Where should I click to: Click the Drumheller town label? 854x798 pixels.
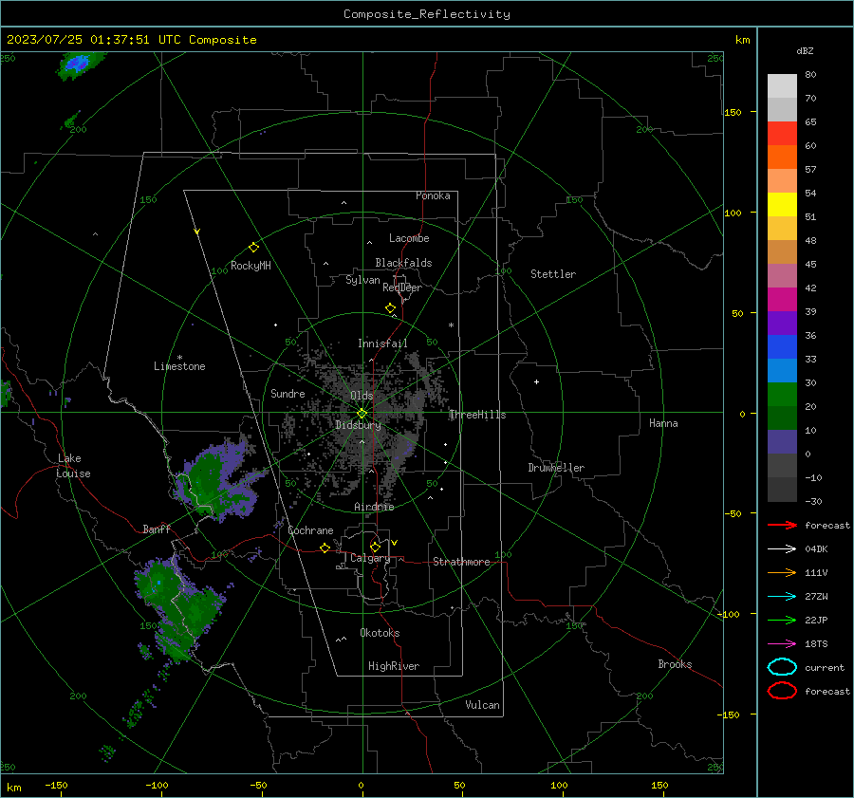pos(556,468)
